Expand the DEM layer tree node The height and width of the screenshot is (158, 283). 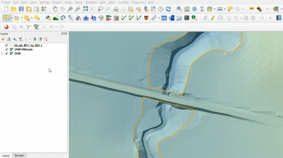pyautogui.click(x=2, y=53)
